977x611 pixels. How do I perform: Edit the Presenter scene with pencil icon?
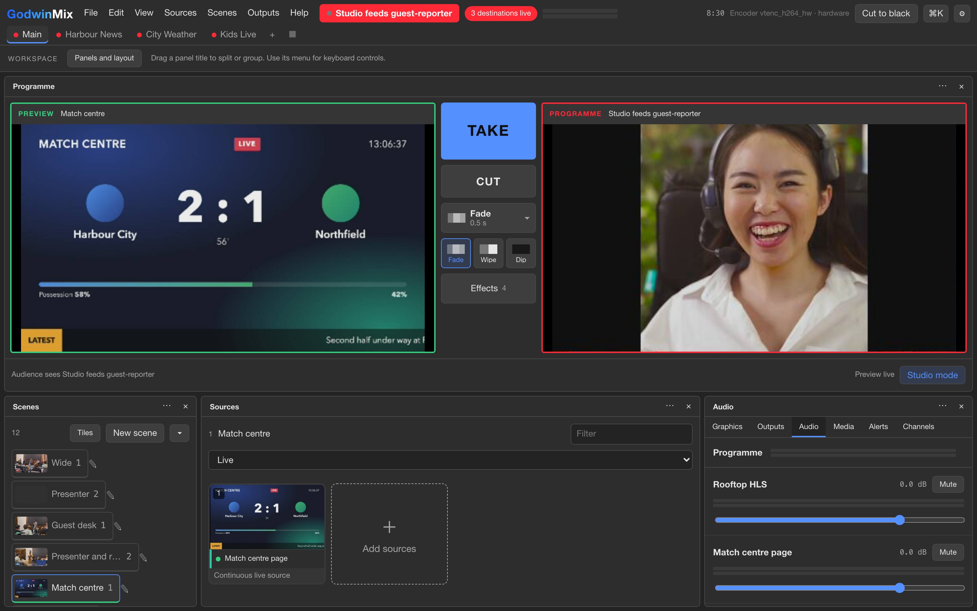[x=111, y=495]
